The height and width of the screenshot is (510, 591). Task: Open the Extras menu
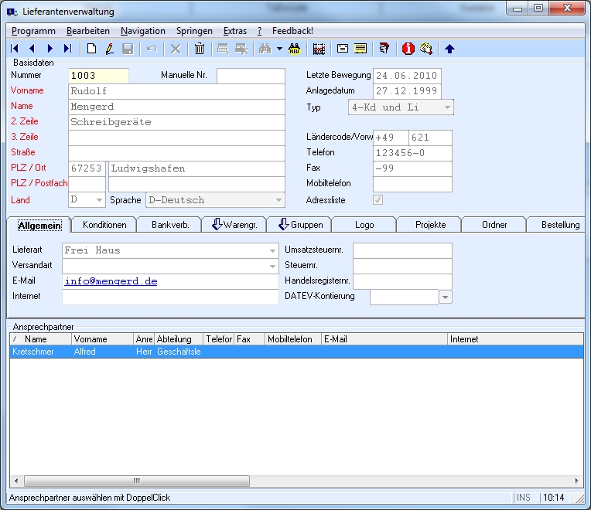coord(234,31)
